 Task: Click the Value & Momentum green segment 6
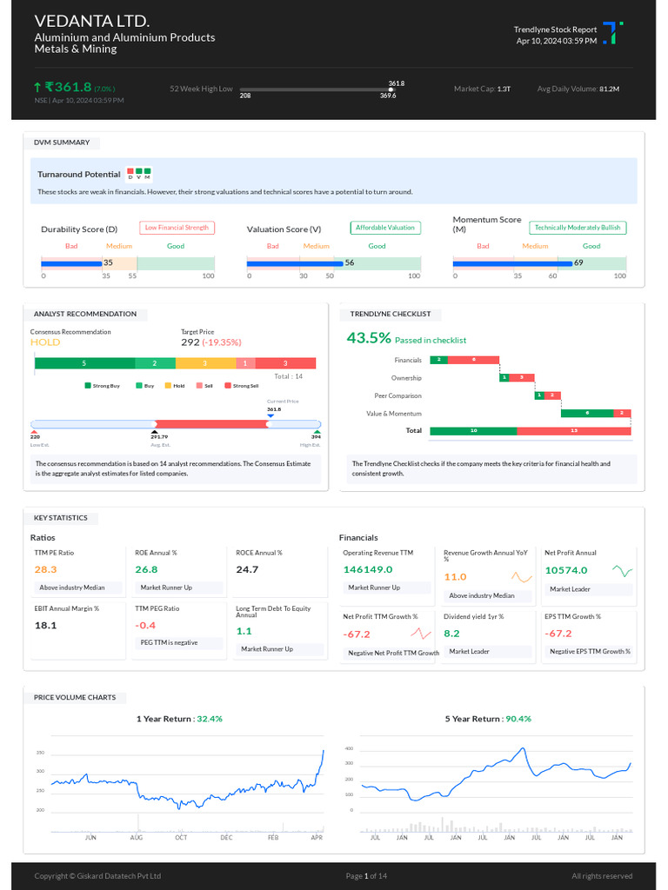click(587, 413)
